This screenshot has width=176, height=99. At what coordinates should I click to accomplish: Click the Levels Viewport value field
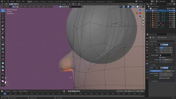tap(166, 73)
